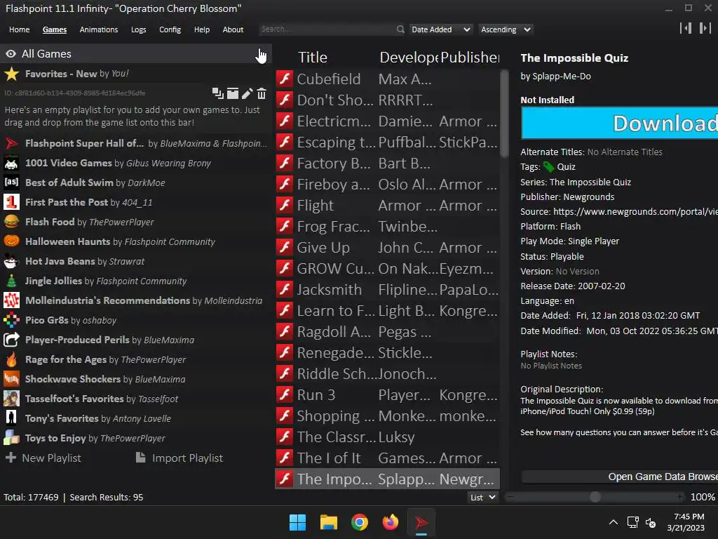The image size is (718, 539).
Task: Click the Jingle Jollies tree icon
Action: point(11,281)
